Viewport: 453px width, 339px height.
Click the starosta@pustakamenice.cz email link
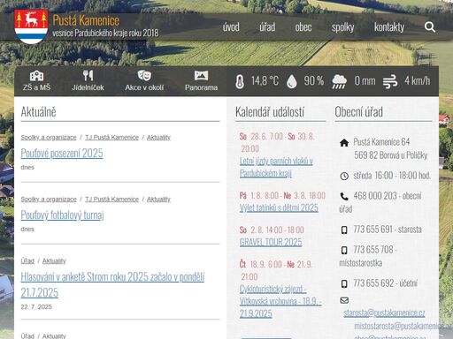pyautogui.click(x=384, y=313)
